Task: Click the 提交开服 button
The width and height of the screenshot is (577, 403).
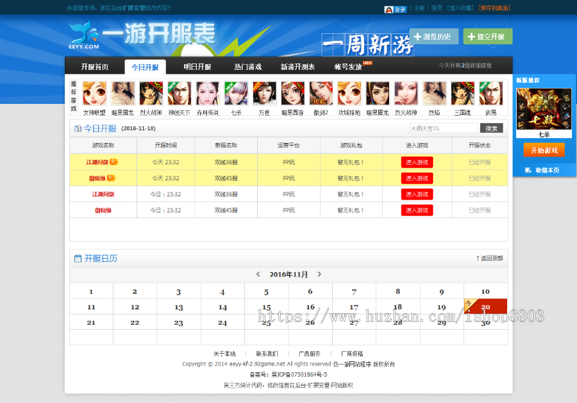Action: (x=488, y=37)
